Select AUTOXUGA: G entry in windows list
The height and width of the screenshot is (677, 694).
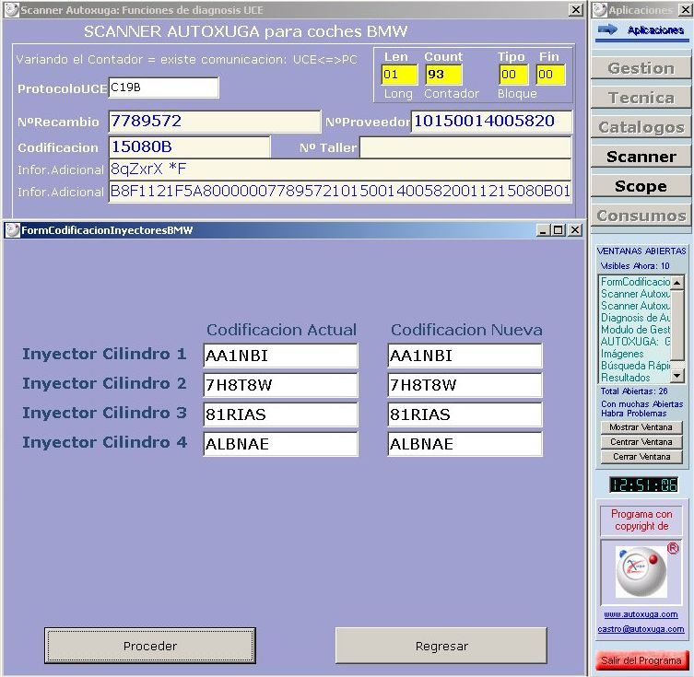click(x=635, y=342)
